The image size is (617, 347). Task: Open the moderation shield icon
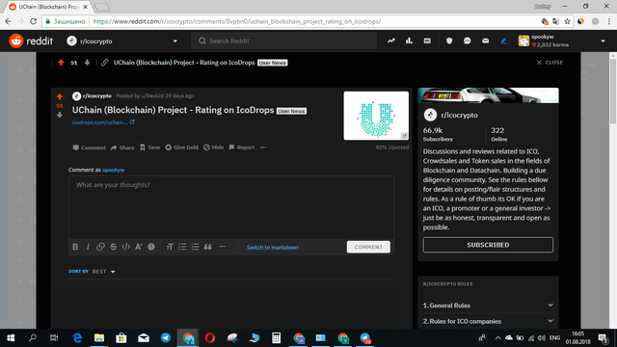449,40
